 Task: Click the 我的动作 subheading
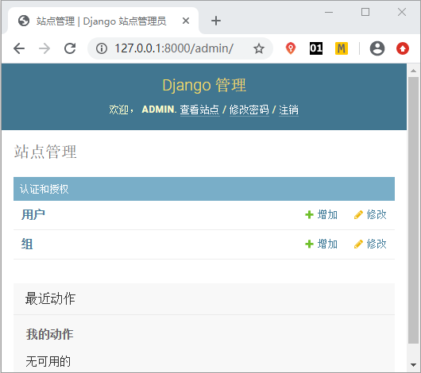pos(50,334)
